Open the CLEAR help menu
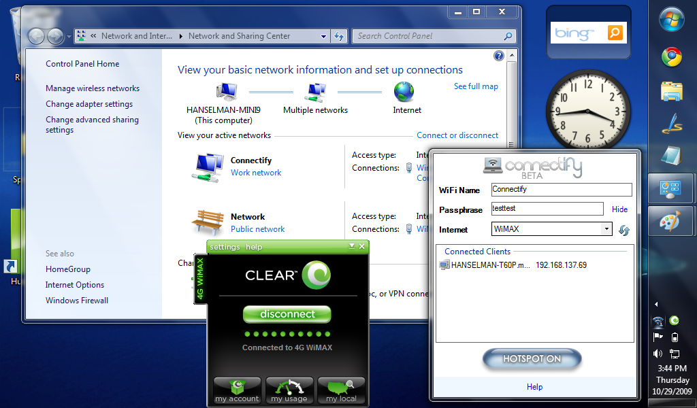 pos(254,247)
